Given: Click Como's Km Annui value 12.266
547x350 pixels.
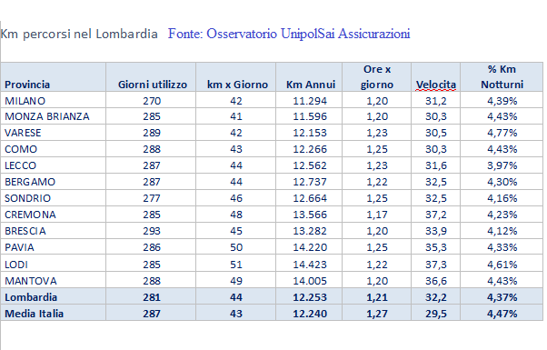Looking at the screenshot, I should point(310,149).
